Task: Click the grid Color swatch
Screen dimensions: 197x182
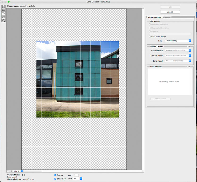Action: (76, 175)
